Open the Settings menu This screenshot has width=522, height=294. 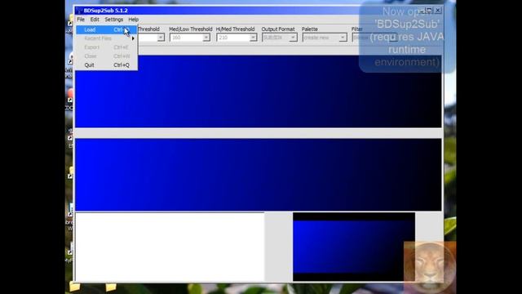tap(114, 20)
